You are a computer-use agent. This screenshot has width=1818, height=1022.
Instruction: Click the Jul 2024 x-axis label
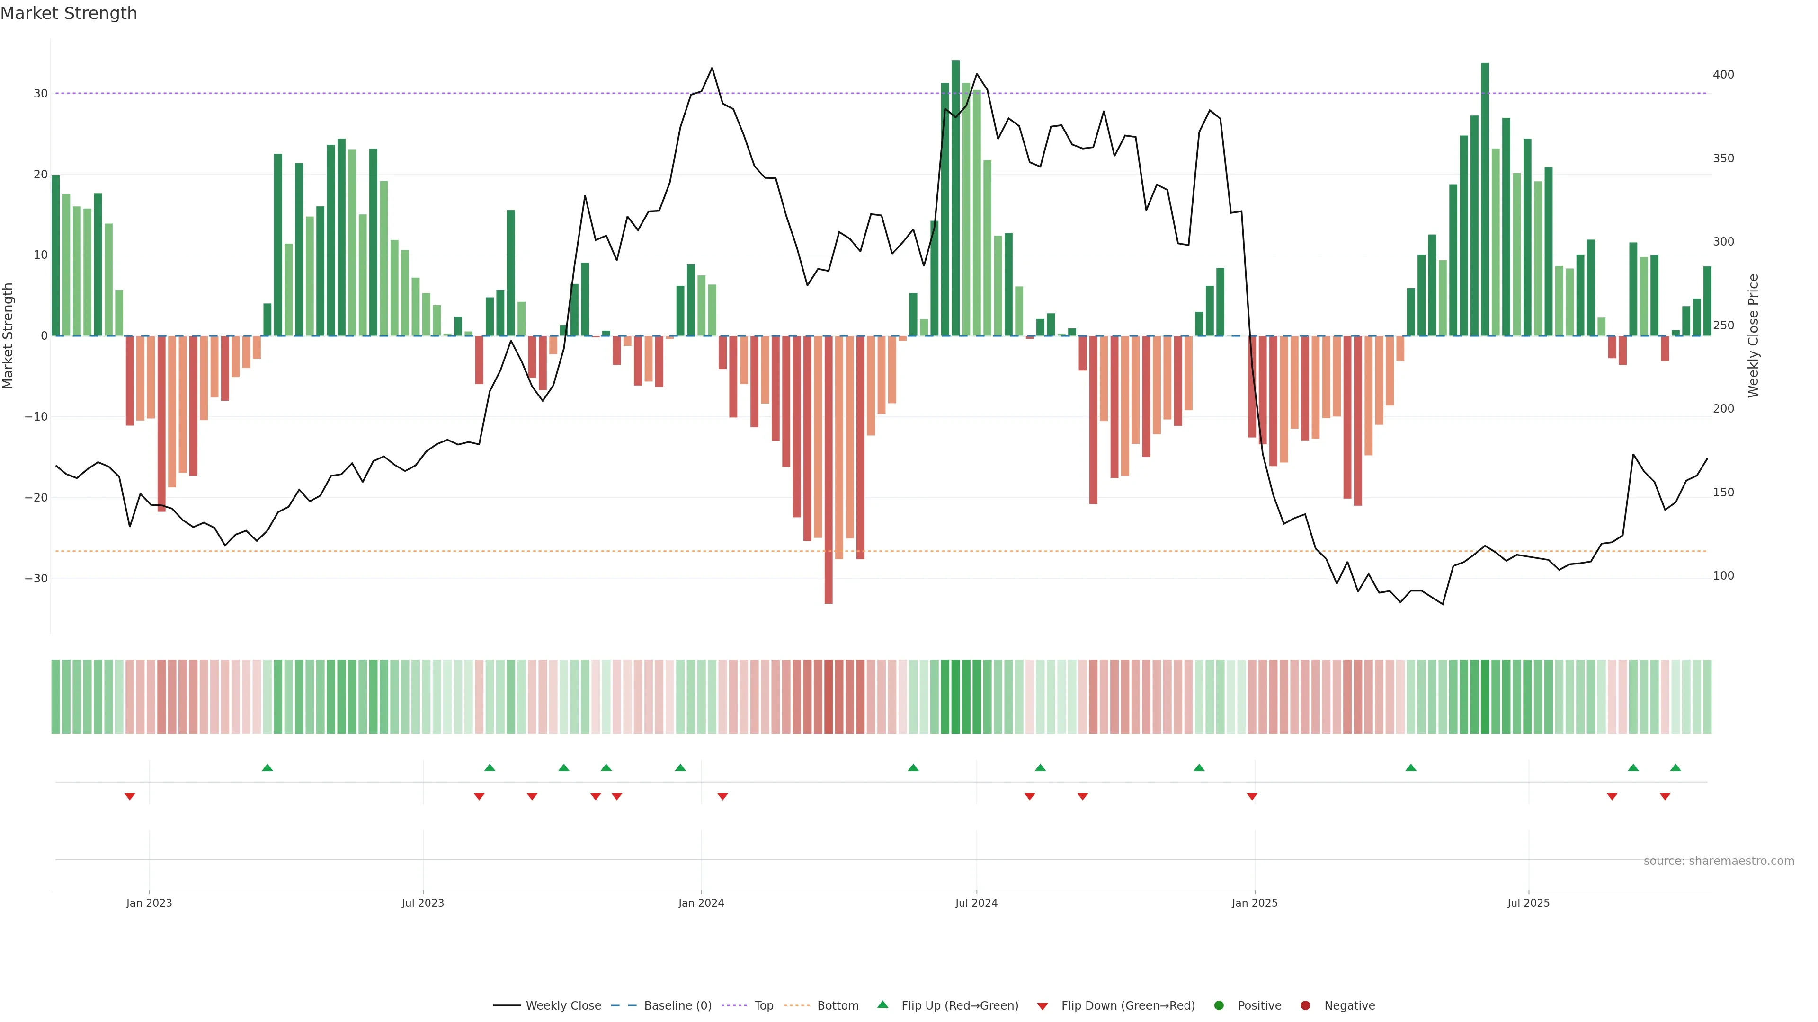click(976, 903)
